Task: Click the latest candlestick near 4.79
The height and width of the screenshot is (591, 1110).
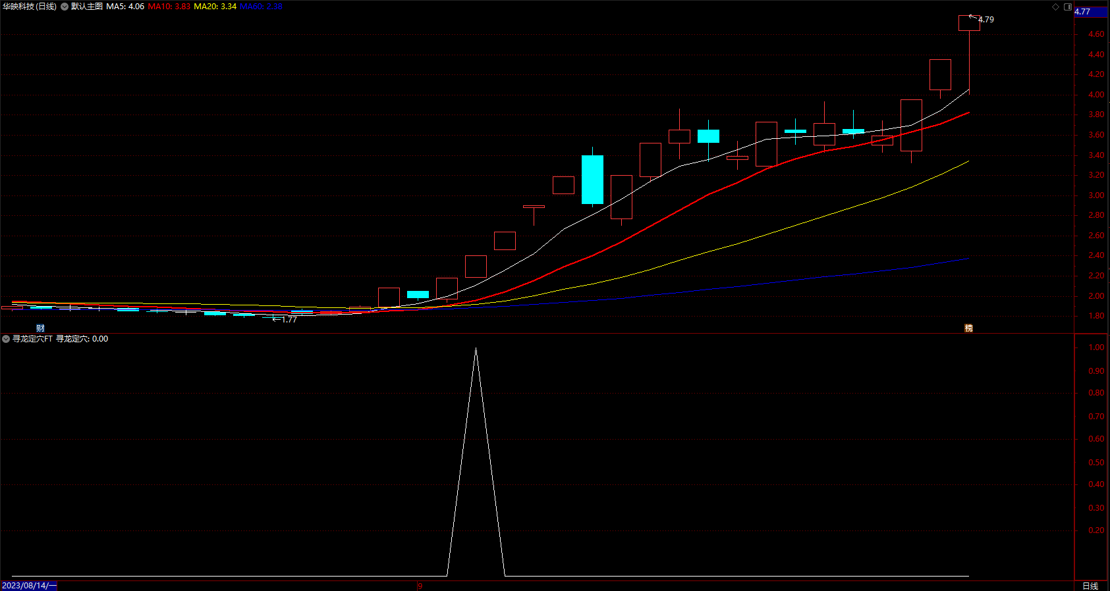Action: (x=969, y=23)
